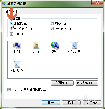Click the dialog title bar monitor icon
The width and height of the screenshot is (105, 109).
[4, 4]
